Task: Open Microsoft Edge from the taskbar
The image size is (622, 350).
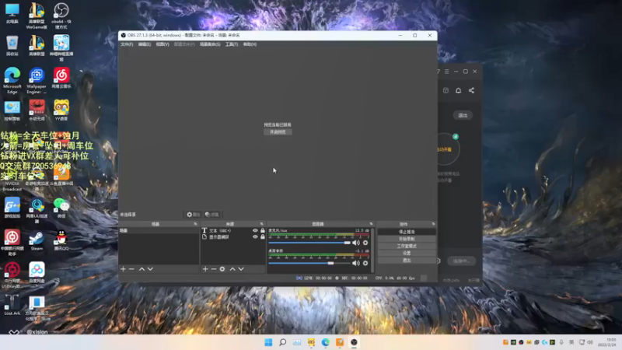Action: [325, 342]
